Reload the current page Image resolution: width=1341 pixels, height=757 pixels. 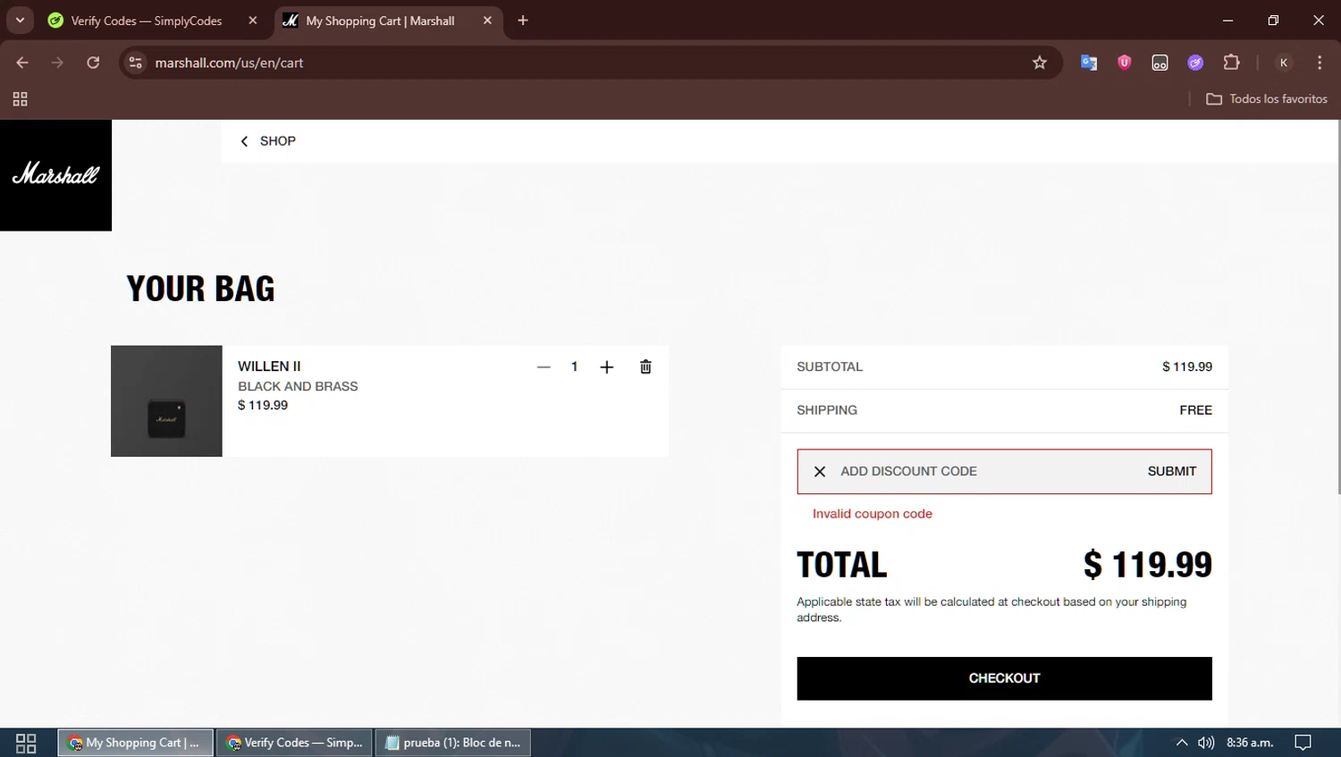(x=93, y=63)
